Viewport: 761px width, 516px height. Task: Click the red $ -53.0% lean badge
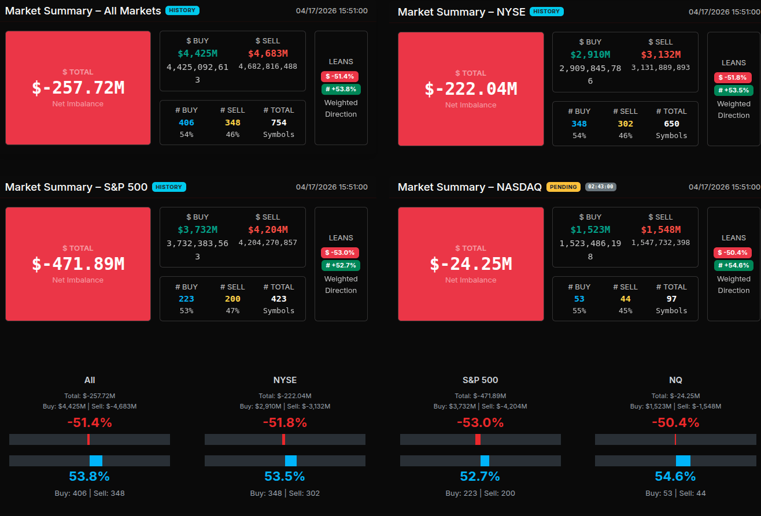point(340,253)
